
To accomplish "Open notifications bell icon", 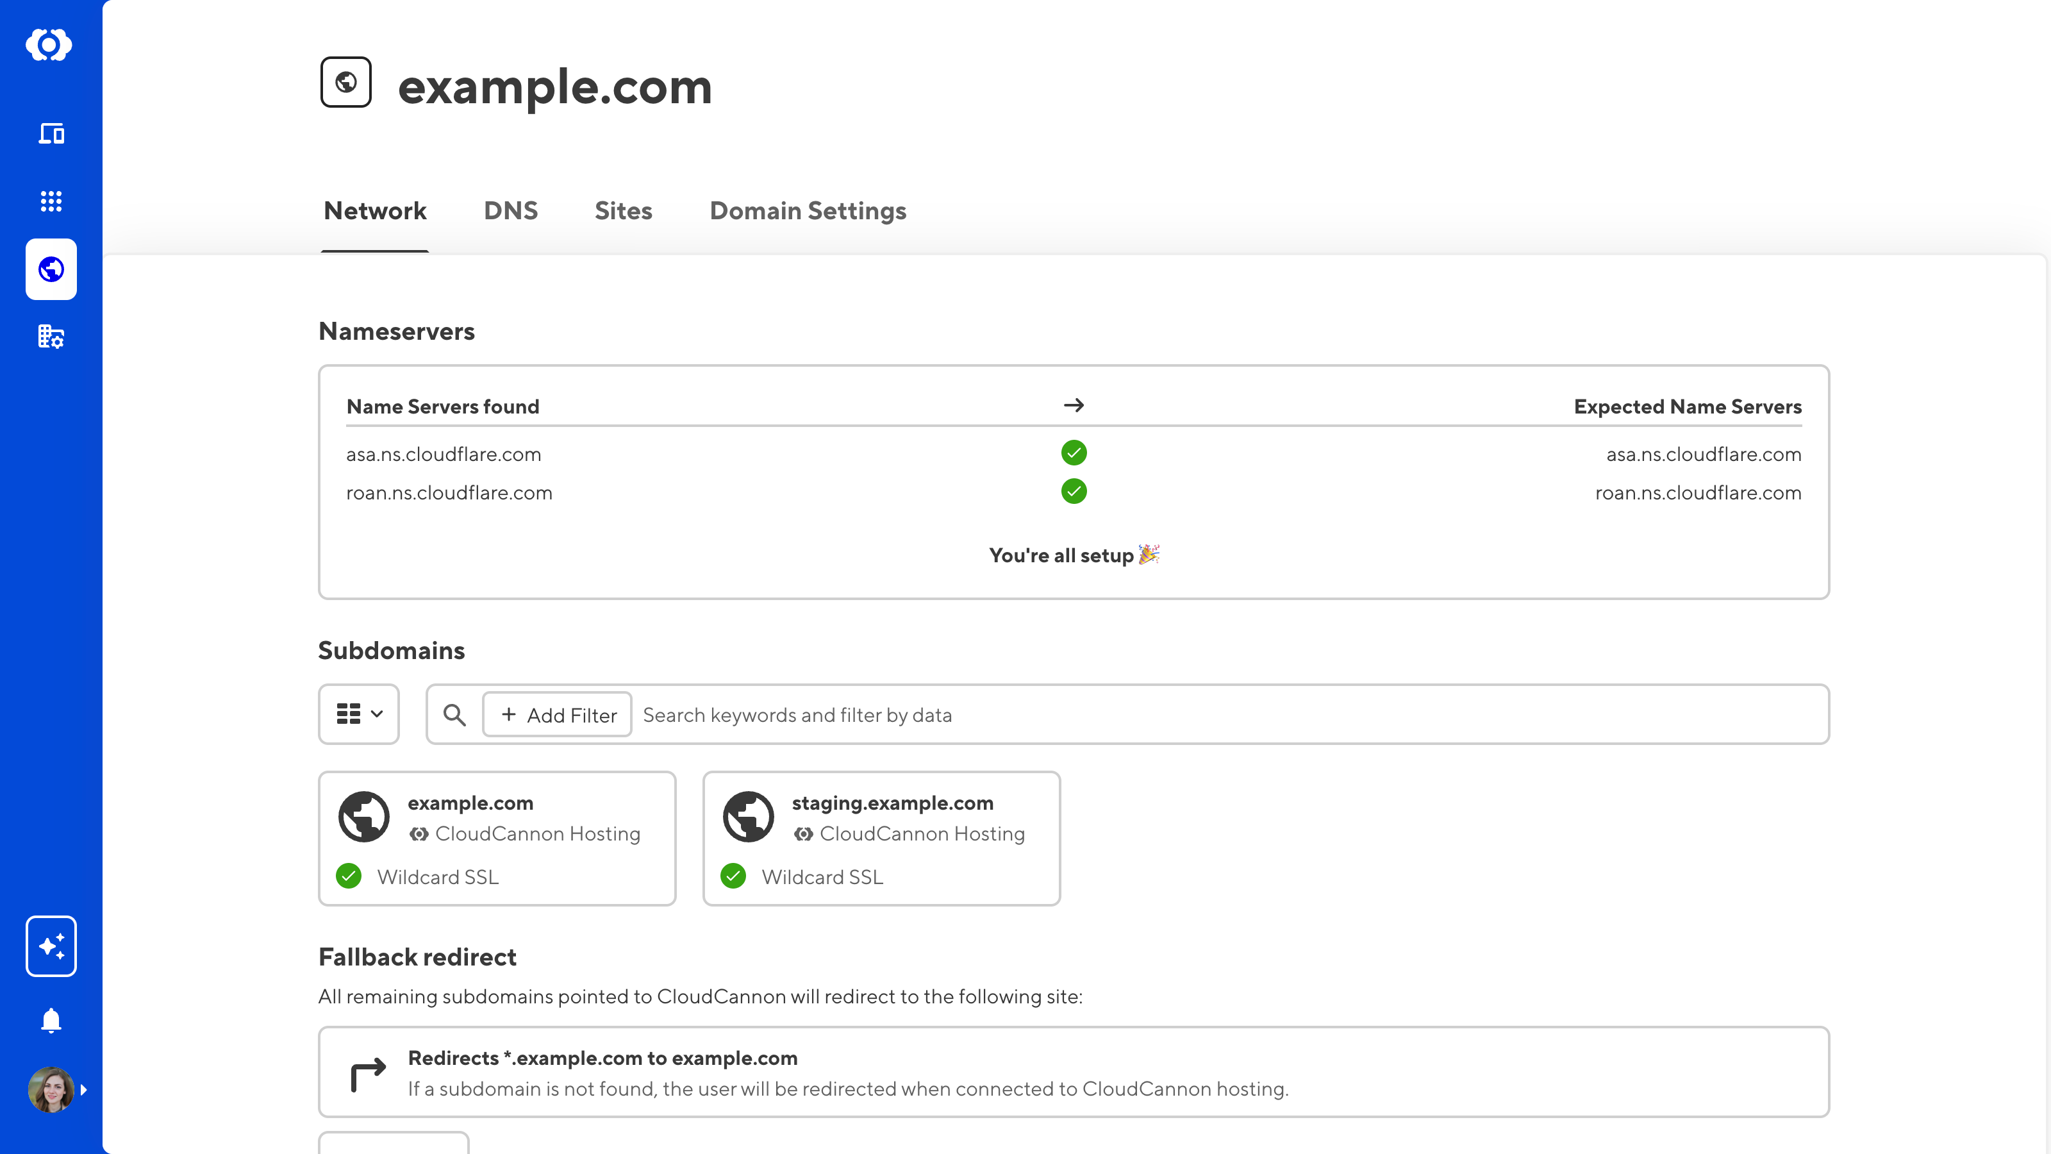I will pos(51,1020).
